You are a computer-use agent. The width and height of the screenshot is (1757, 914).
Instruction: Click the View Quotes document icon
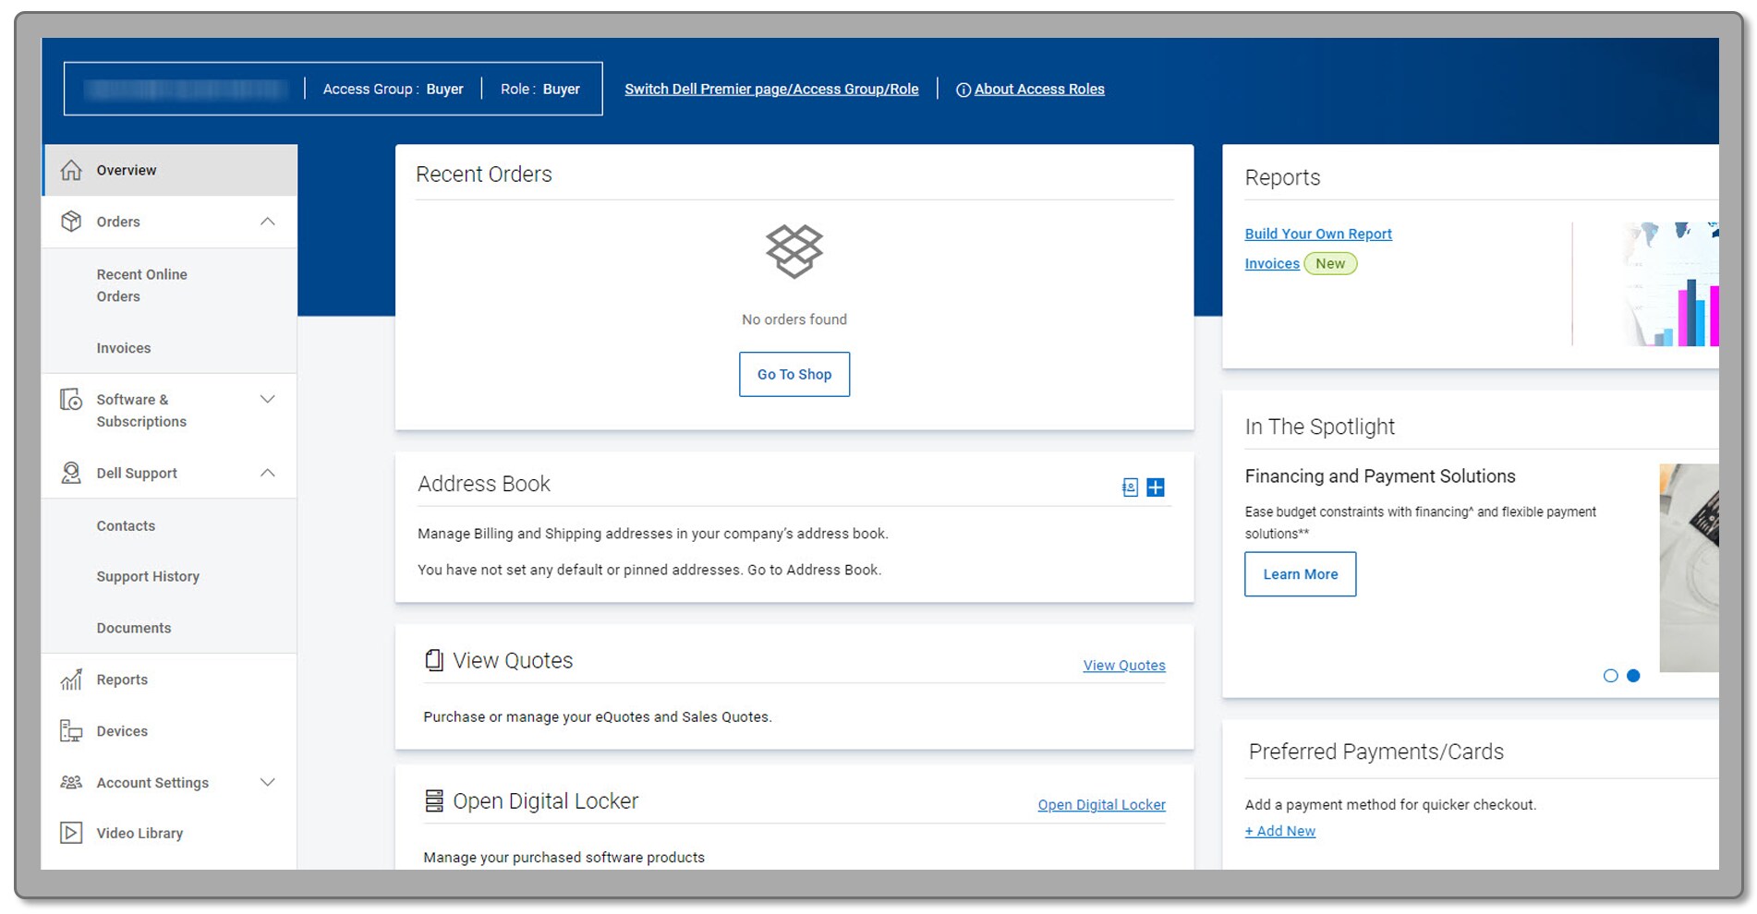(x=433, y=660)
